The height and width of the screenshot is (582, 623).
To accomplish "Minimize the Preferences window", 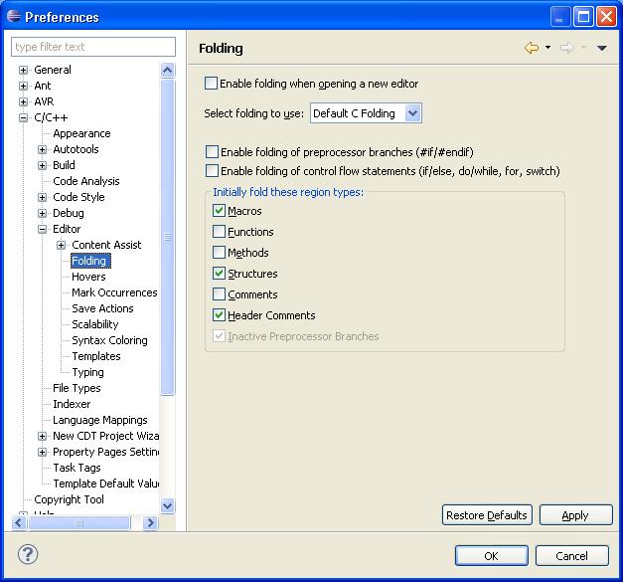I will coord(559,17).
